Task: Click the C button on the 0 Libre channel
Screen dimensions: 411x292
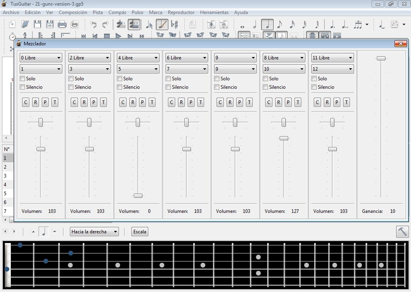Action: 26,102
